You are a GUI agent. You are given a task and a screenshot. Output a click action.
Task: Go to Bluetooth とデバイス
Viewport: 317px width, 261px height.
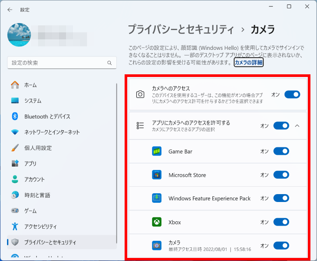pyautogui.click(x=62, y=116)
